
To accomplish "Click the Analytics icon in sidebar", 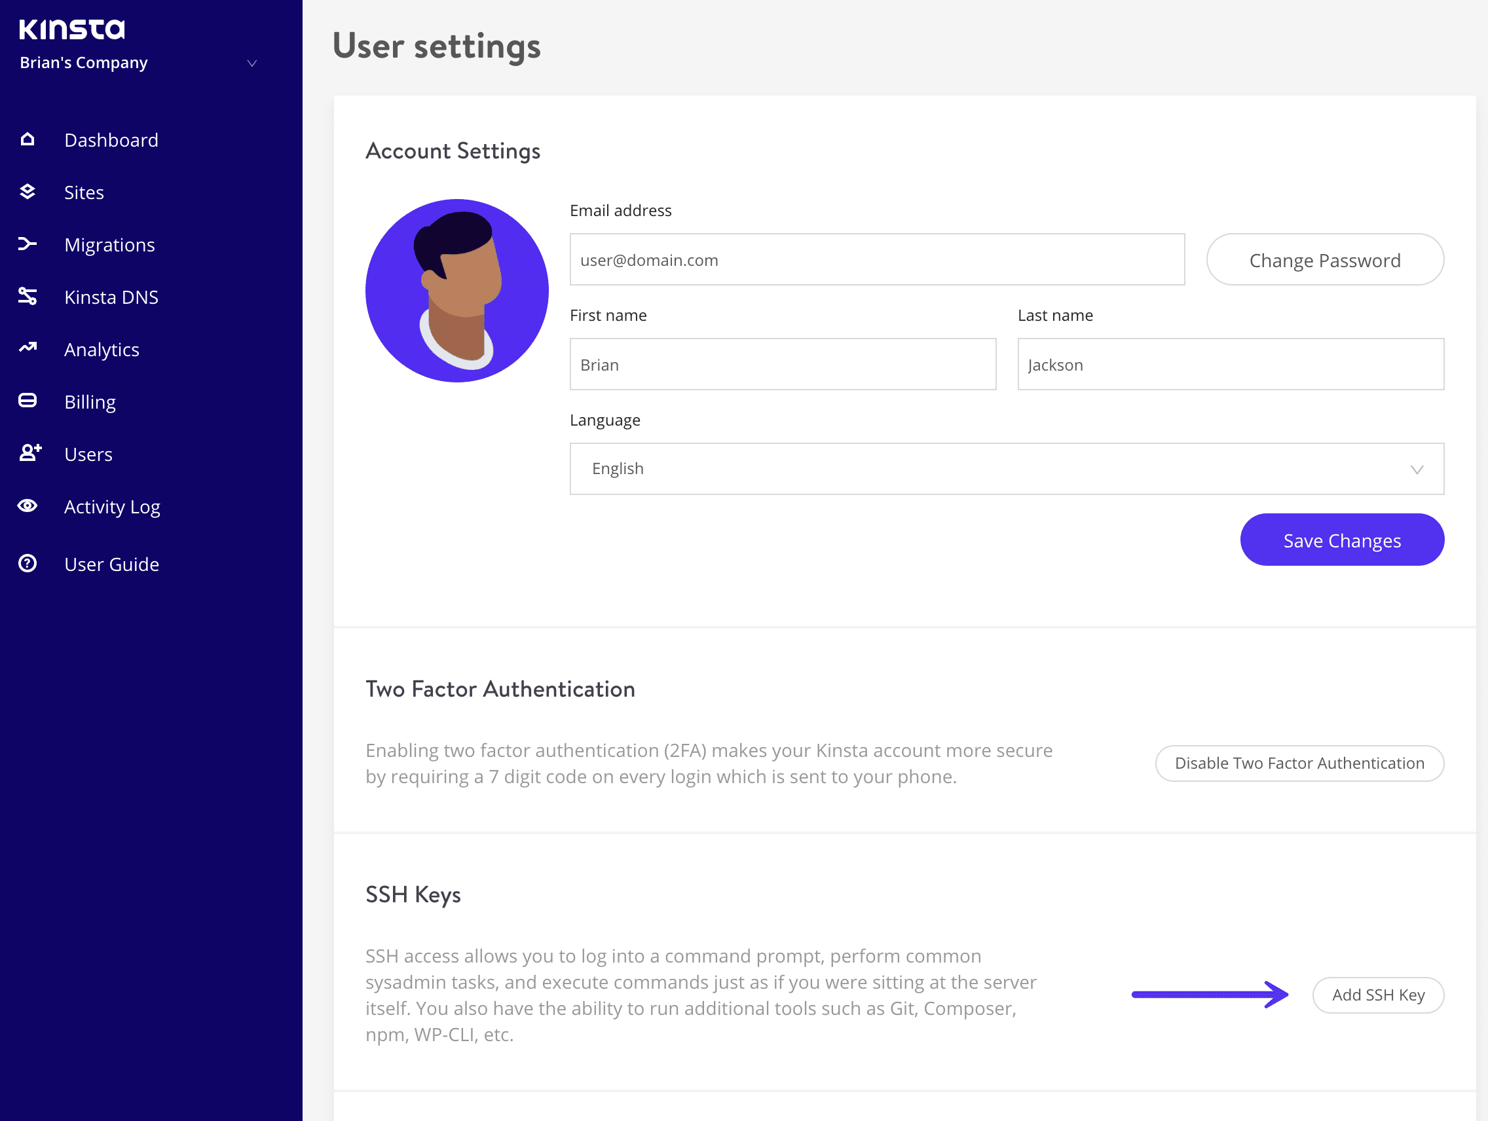I will pos(29,348).
